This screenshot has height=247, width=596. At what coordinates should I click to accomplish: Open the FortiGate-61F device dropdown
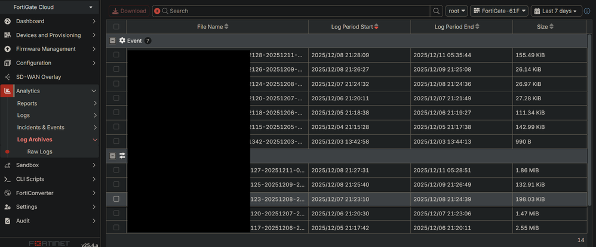point(499,11)
